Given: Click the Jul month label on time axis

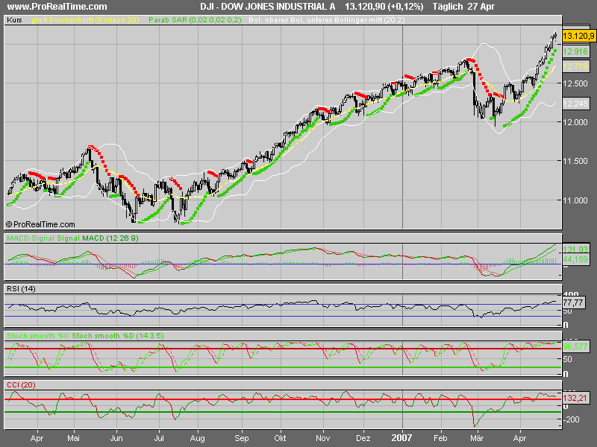Looking at the screenshot, I should point(159,438).
